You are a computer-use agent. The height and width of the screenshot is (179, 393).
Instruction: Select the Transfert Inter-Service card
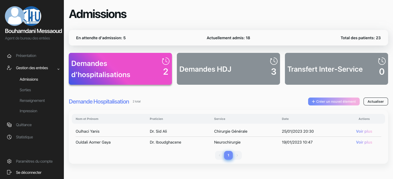[336, 69]
